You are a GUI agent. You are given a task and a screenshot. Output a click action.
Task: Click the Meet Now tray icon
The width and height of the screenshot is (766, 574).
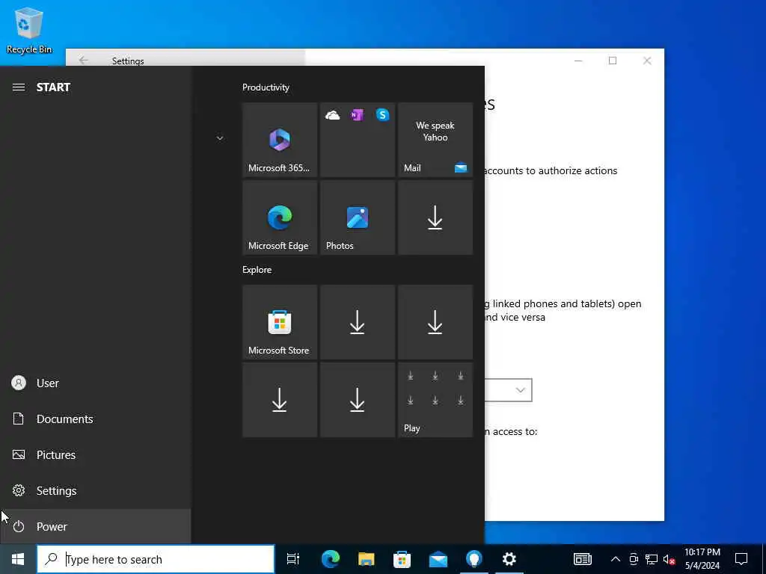[634, 559]
